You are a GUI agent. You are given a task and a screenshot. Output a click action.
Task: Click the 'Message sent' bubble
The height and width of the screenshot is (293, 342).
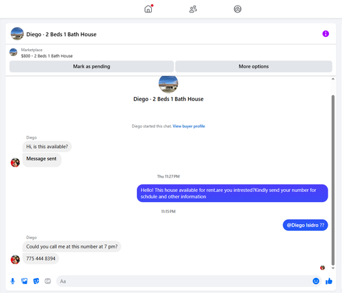click(x=42, y=160)
